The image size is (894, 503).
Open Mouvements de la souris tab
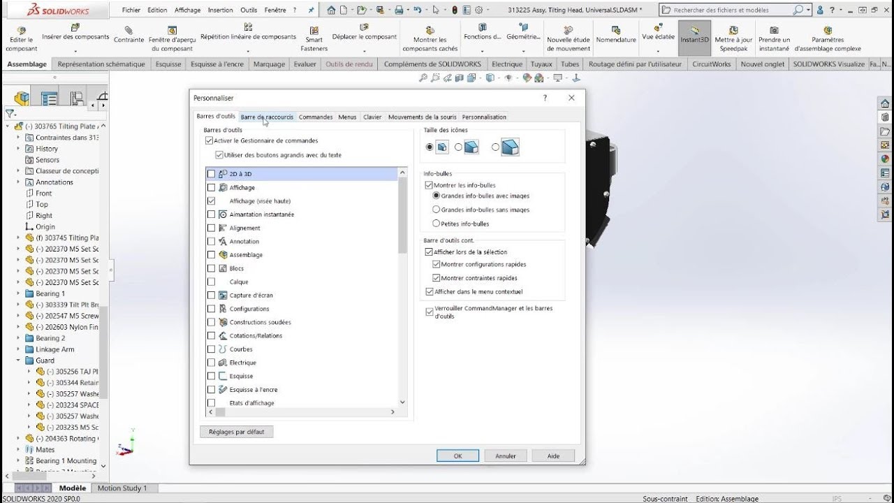click(x=422, y=117)
